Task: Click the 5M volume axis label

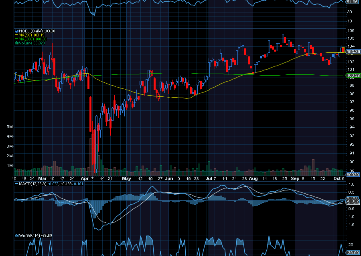Action: point(10,127)
